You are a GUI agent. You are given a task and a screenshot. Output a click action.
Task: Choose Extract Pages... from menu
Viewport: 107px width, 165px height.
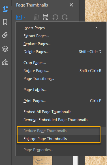click(61, 36)
